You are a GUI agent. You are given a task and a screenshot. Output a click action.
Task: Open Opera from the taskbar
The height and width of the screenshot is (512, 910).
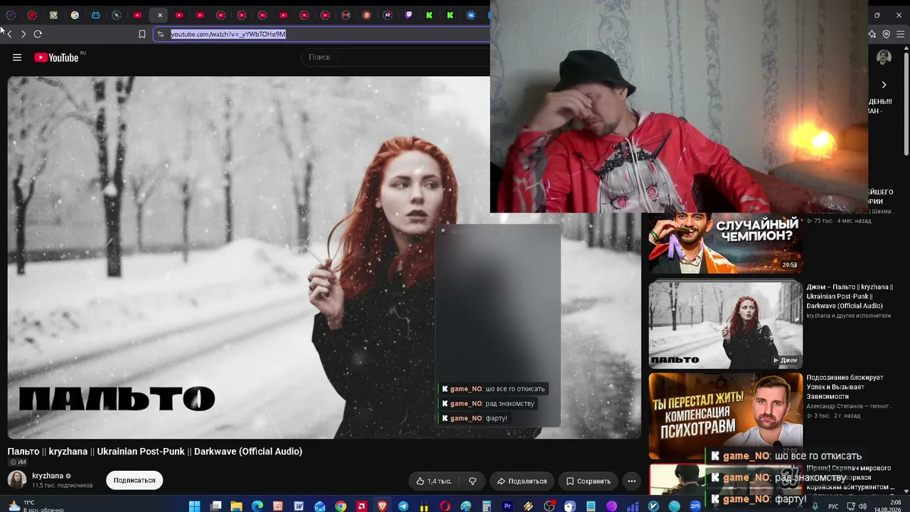[x=445, y=506]
